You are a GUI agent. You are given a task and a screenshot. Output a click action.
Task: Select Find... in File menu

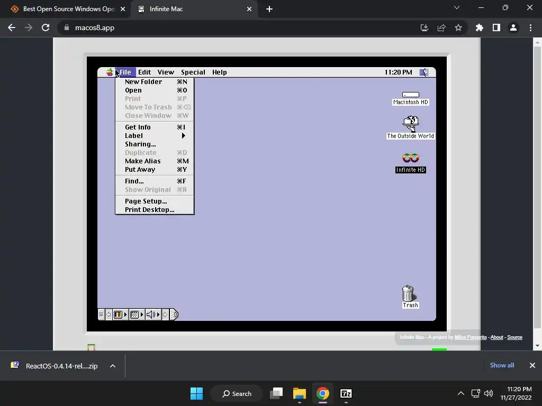pos(155,181)
